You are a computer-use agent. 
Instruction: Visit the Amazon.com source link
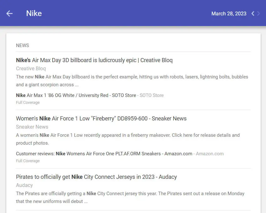(x=210, y=153)
